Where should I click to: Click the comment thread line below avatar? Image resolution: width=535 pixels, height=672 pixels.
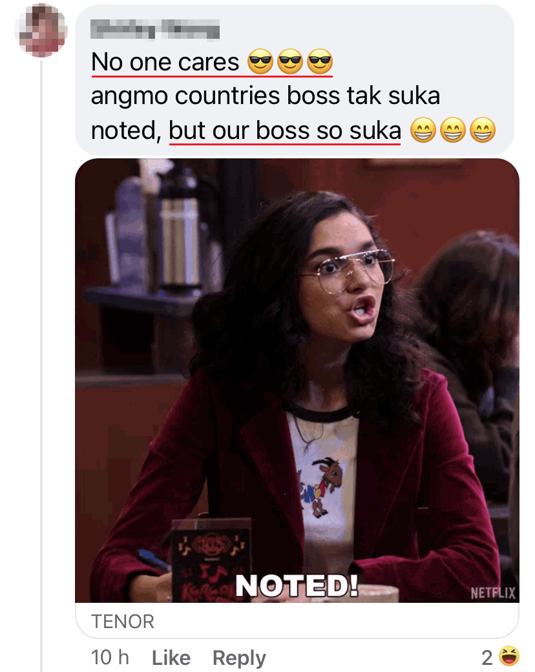point(41,364)
